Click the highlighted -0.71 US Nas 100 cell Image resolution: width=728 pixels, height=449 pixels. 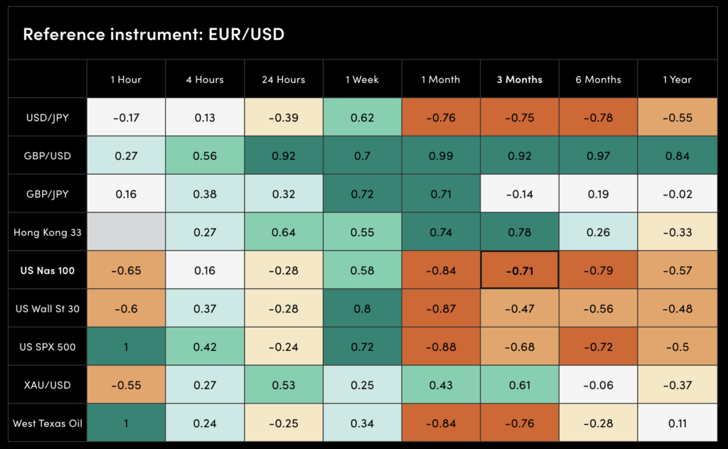pyautogui.click(x=519, y=271)
